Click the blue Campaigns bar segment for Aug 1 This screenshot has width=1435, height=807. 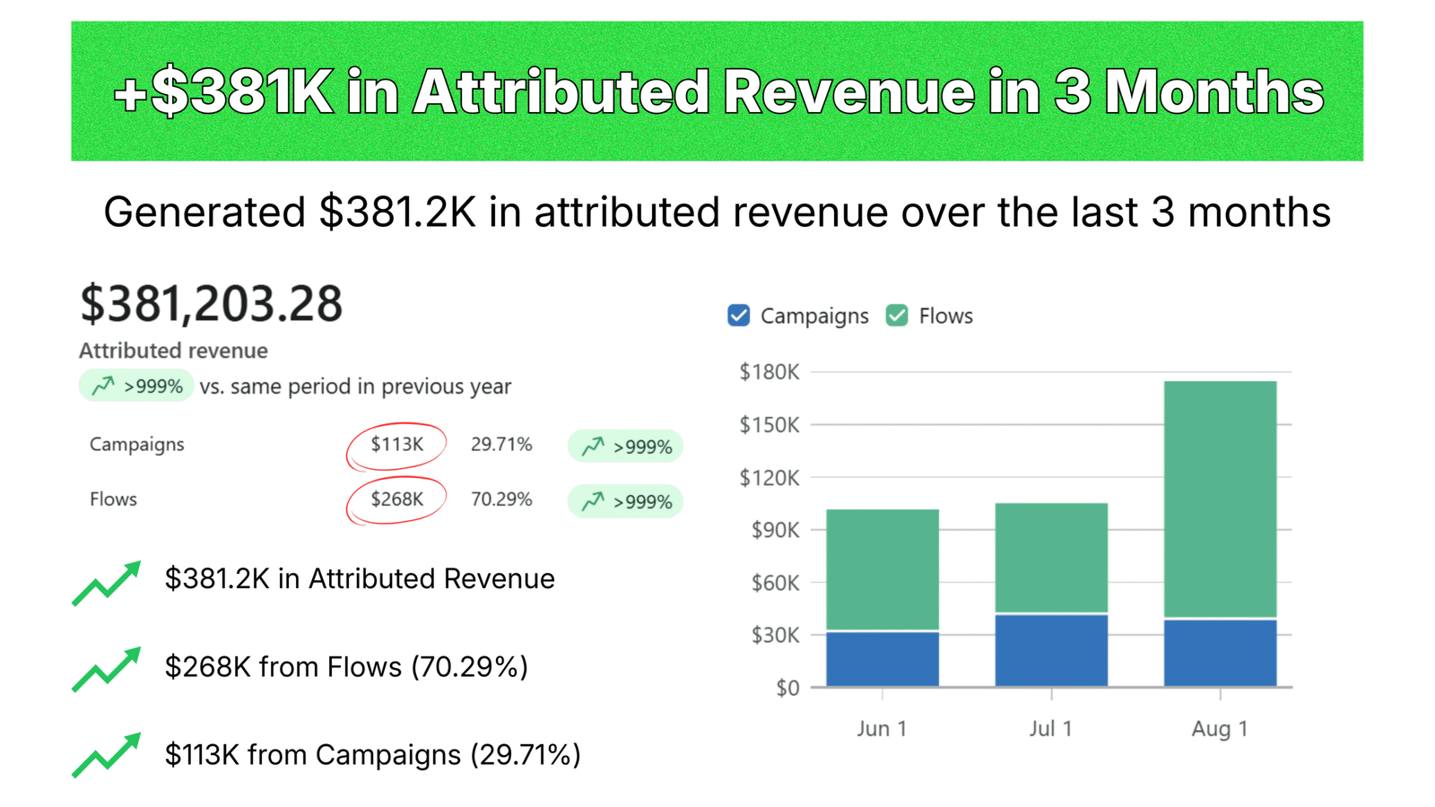coord(1221,654)
